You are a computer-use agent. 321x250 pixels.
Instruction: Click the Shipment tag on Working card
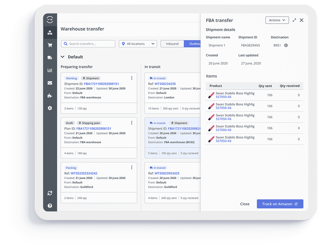(91, 78)
